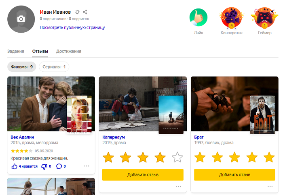283x195 pixels.
Task: Rate Брат four stars
Action: [252, 157]
